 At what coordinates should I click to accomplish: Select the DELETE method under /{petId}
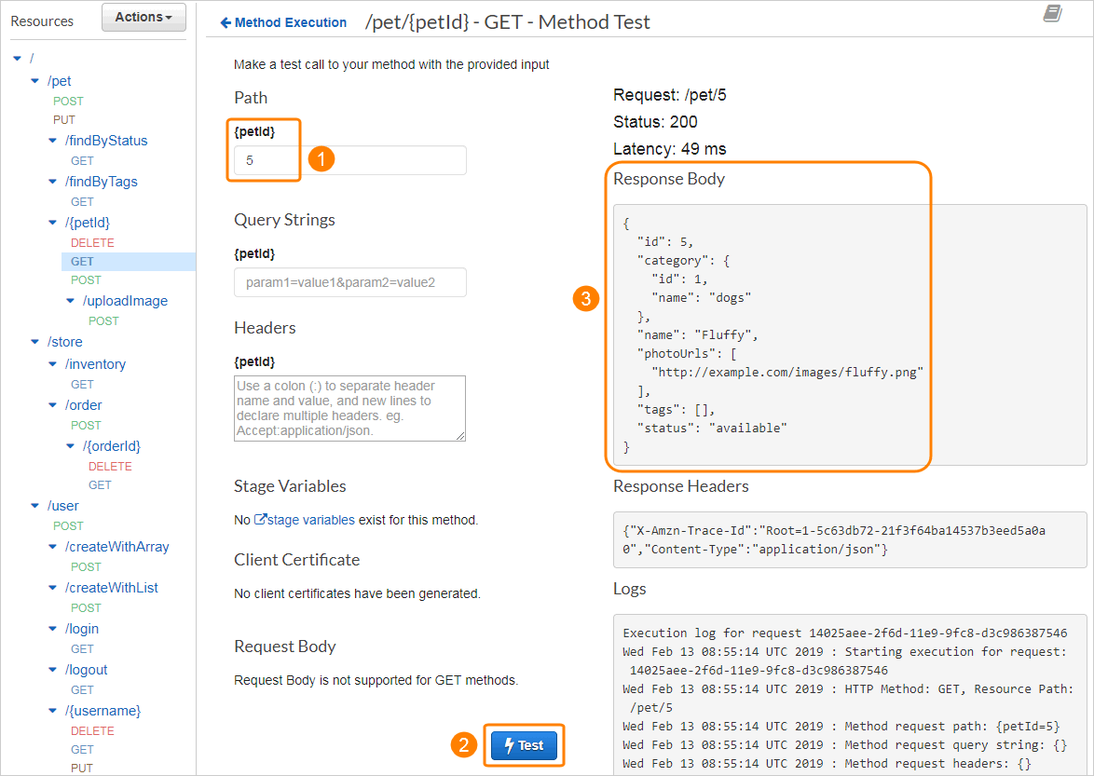(91, 242)
